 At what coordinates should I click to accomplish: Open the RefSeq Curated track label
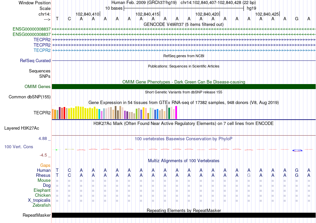(x=35, y=61)
